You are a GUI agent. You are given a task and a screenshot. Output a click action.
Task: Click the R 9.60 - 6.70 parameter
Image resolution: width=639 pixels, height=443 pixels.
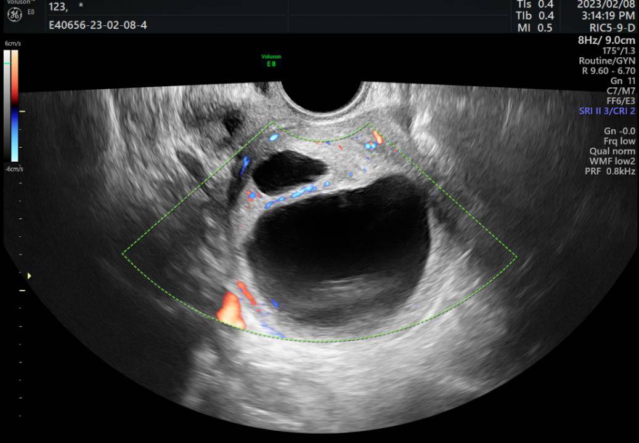pos(608,70)
